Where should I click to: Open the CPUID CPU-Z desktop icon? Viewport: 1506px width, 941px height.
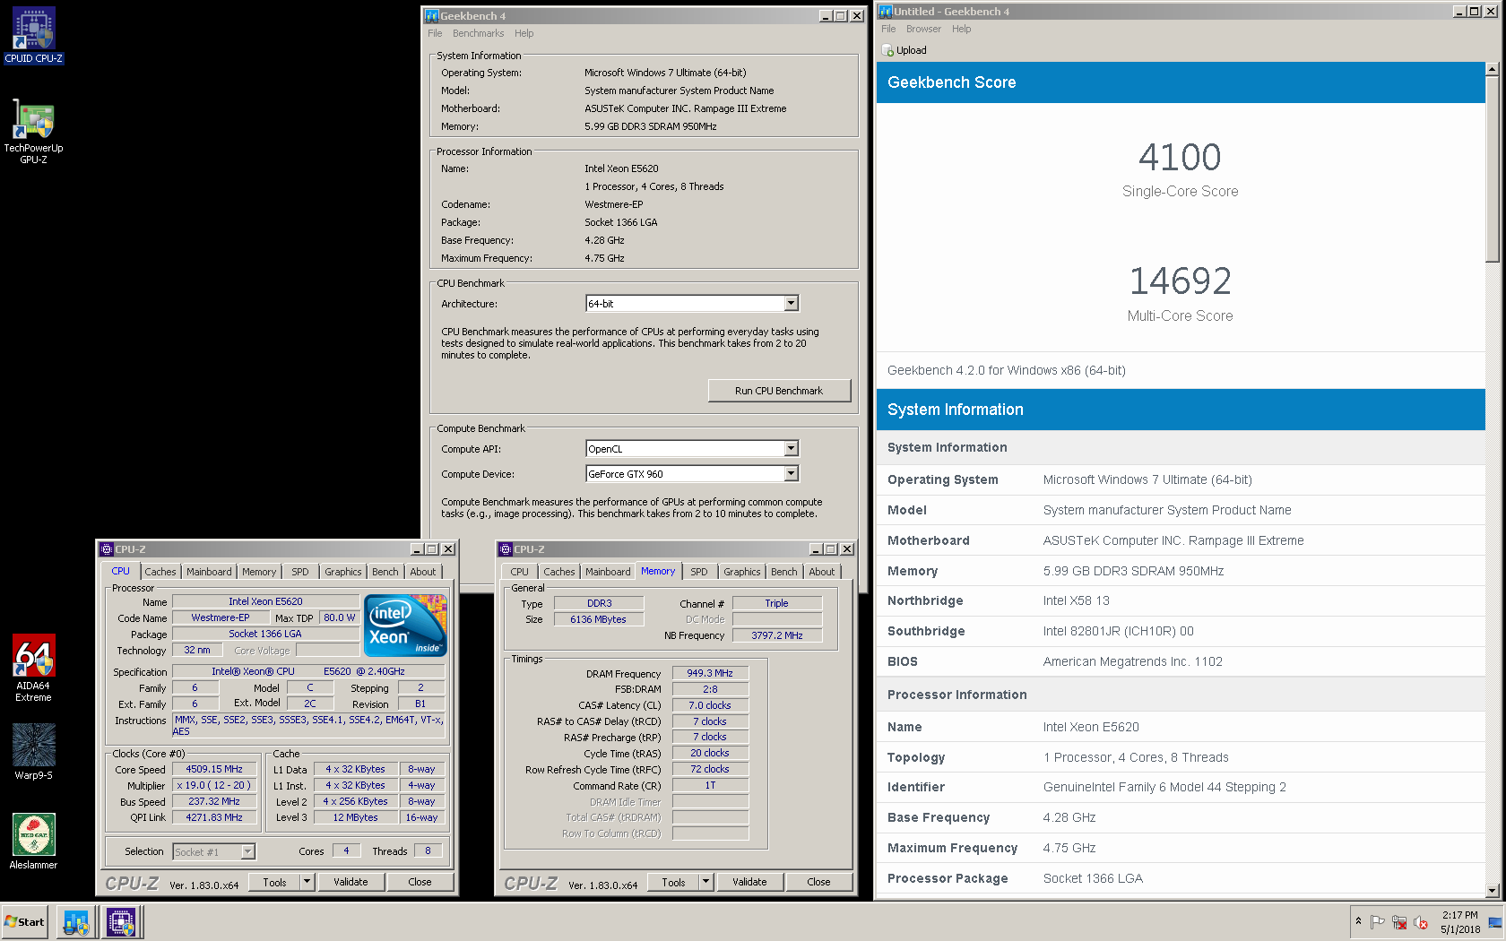[x=33, y=35]
